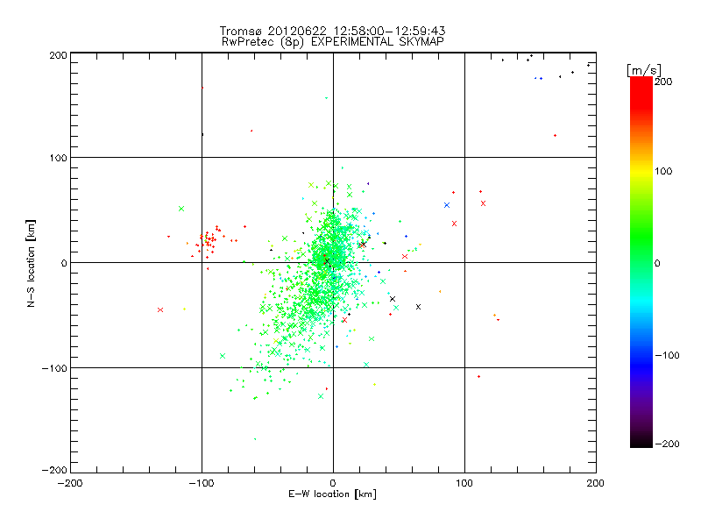Click the '200' tick on E-W axis
701x526 pixels.
point(596,483)
